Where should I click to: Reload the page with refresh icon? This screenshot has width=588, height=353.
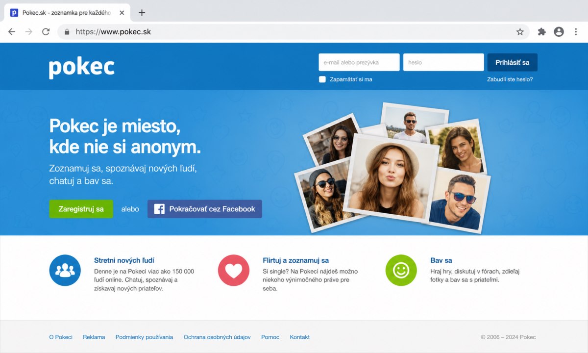46,32
